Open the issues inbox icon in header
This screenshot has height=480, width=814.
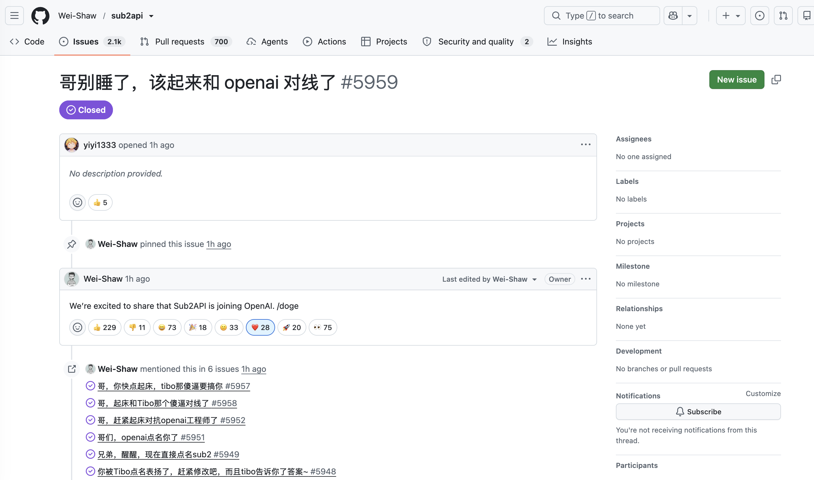[759, 16]
